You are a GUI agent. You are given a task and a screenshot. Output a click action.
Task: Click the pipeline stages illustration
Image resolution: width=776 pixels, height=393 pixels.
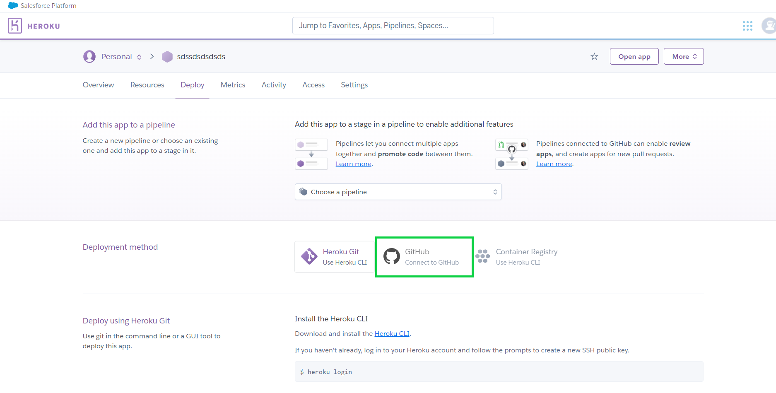[311, 154]
